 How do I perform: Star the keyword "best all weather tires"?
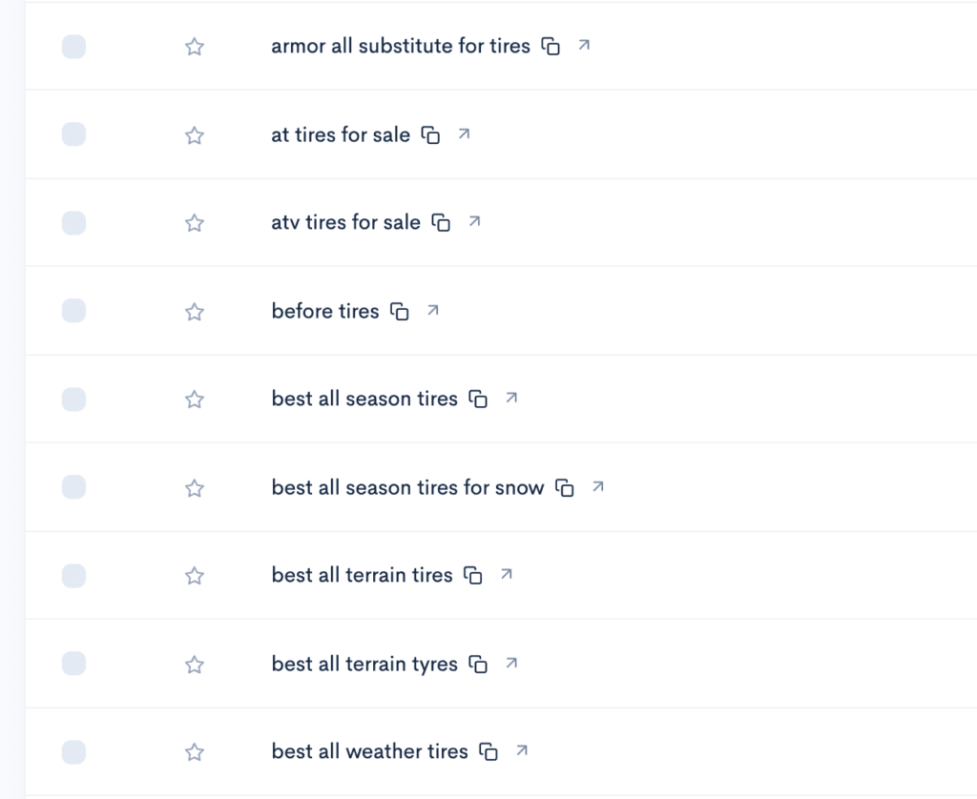tap(194, 751)
